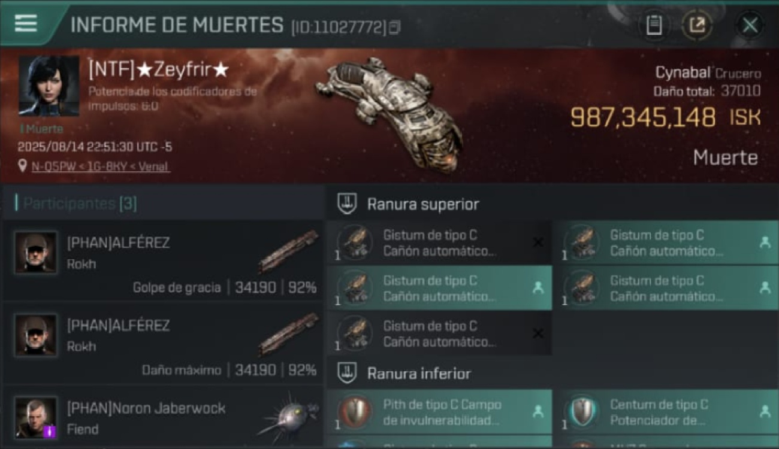This screenshot has height=449, width=779.
Task: Share the kill report via export icon
Action: click(x=697, y=25)
